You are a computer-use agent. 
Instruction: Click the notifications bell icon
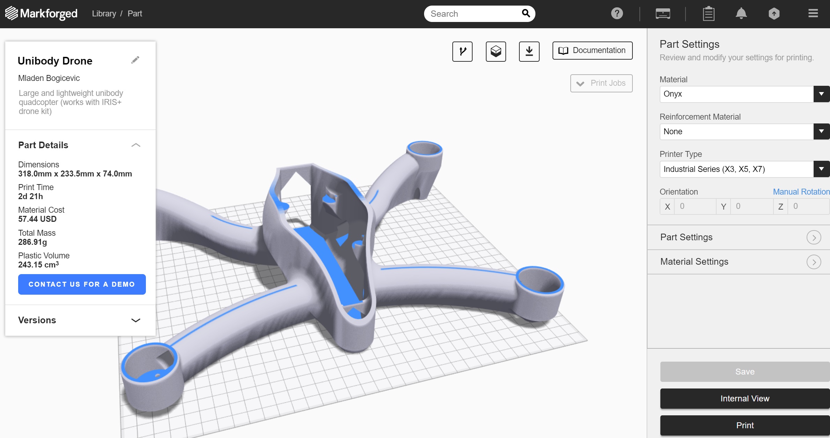tap(741, 14)
